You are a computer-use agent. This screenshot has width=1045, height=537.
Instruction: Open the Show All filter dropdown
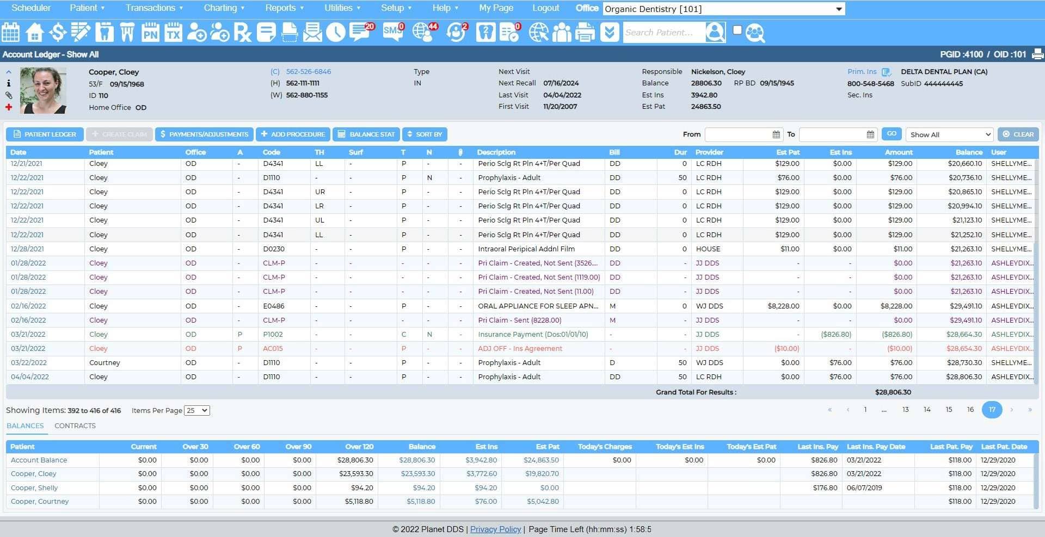pos(949,134)
